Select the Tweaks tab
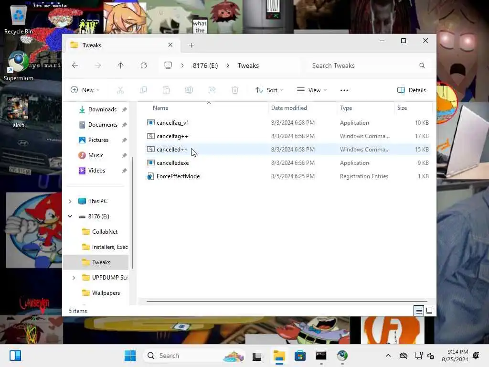The height and width of the screenshot is (367, 489). point(122,45)
